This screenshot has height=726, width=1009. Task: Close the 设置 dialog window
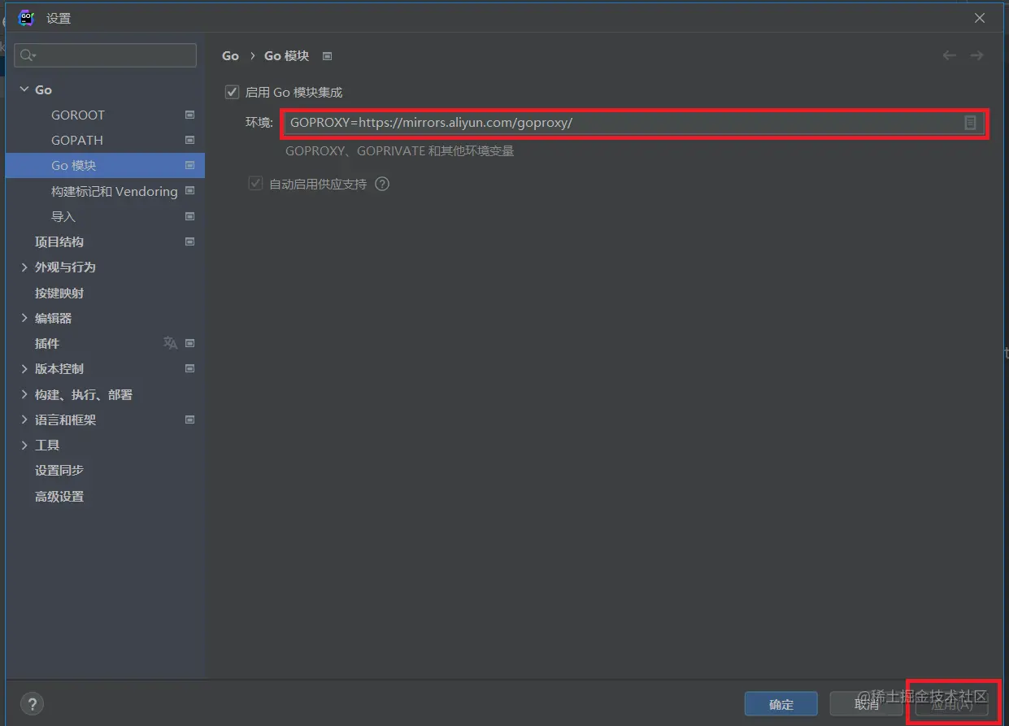[x=980, y=18]
